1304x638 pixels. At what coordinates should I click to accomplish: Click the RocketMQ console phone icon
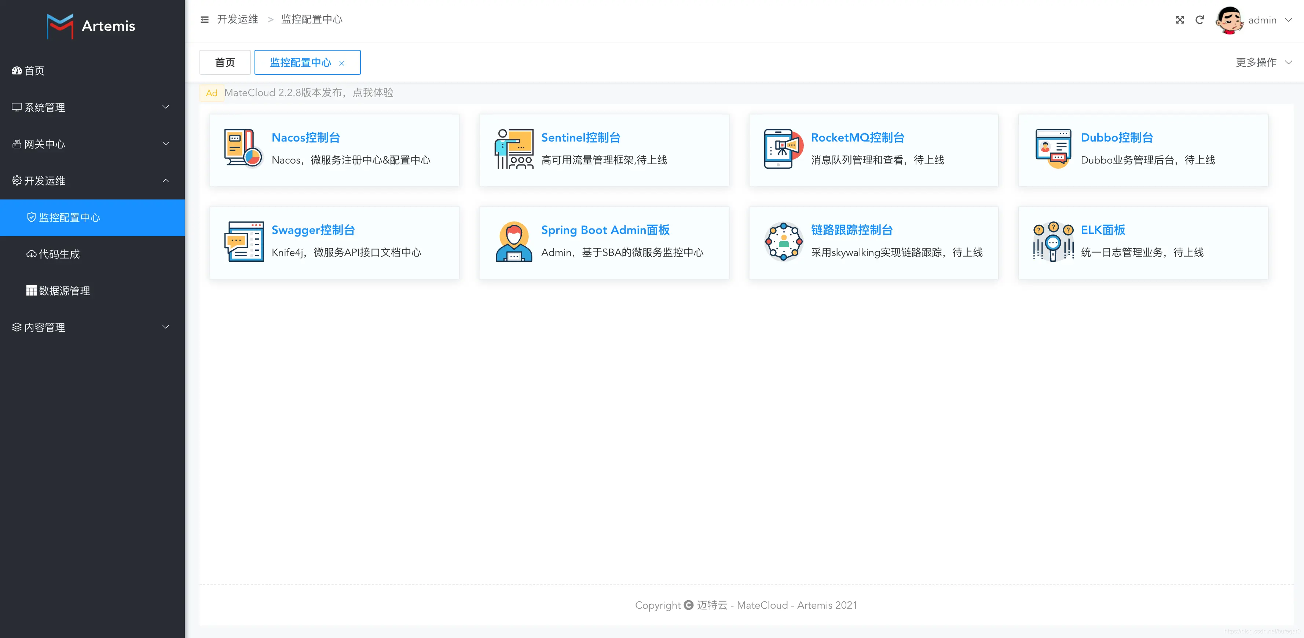click(x=783, y=148)
